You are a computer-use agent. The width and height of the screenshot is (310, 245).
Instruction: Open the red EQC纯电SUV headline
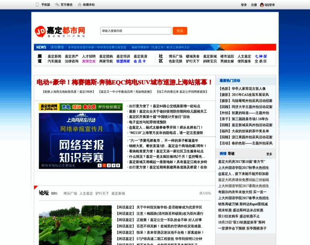[124, 82]
